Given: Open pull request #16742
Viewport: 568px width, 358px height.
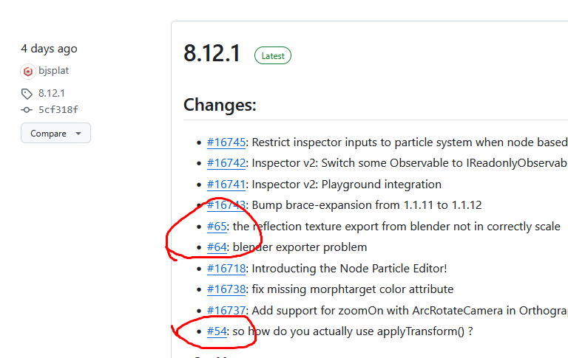Looking at the screenshot, I should (226, 163).
